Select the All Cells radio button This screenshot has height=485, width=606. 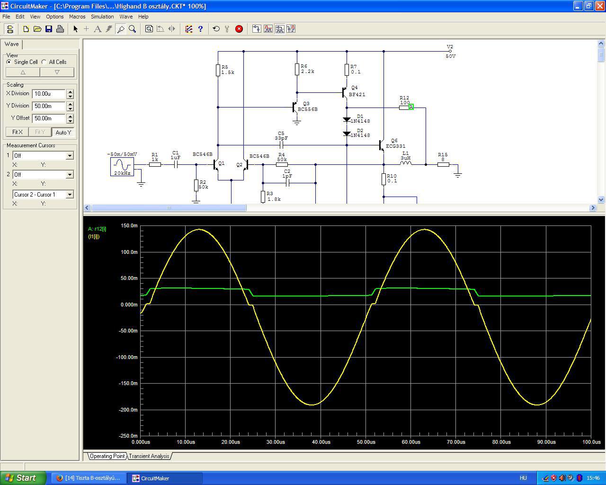coord(44,62)
